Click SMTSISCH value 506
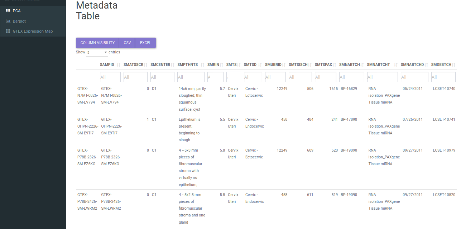This screenshot has width=461, height=229. click(310, 89)
